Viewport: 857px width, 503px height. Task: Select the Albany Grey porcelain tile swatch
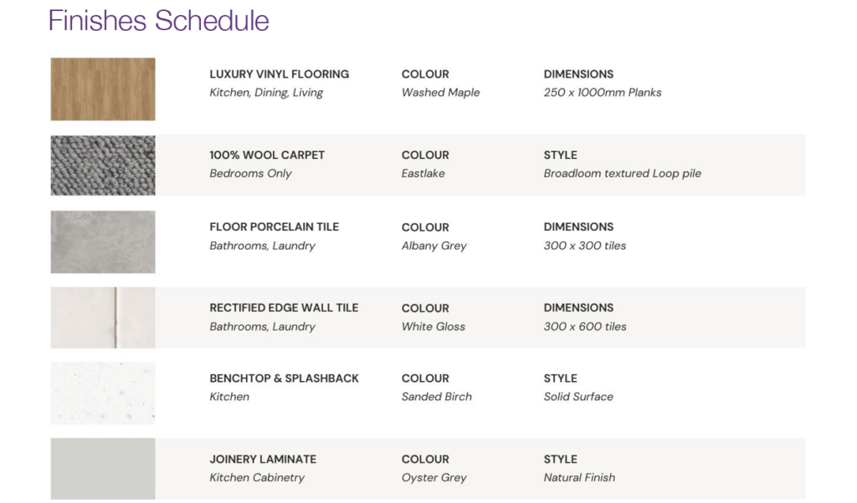102,241
